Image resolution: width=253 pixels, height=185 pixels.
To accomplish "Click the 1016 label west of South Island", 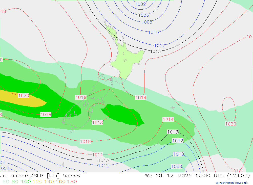I will coord(81,97).
